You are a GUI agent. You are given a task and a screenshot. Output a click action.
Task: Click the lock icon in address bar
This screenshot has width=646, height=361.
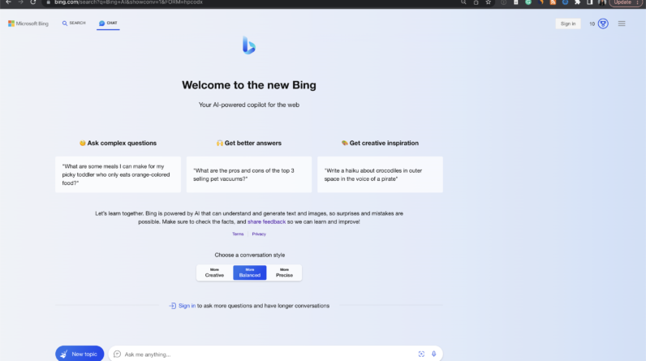(x=48, y=2)
